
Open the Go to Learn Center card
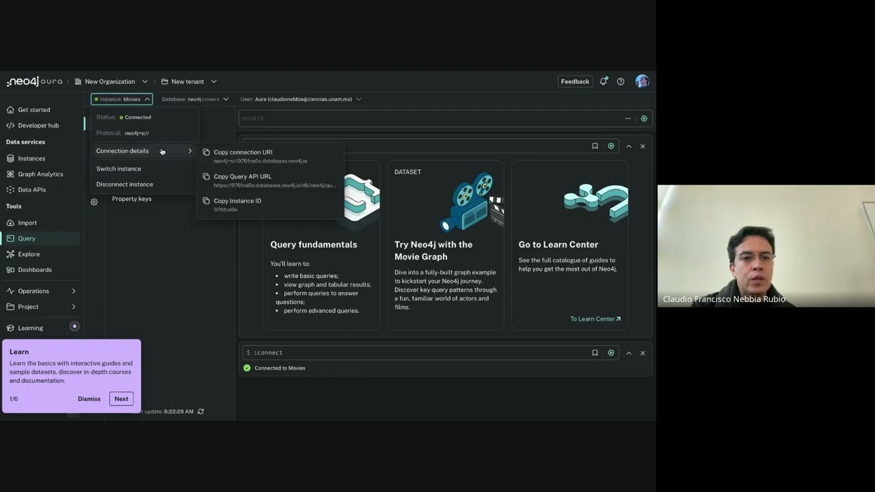(569, 245)
